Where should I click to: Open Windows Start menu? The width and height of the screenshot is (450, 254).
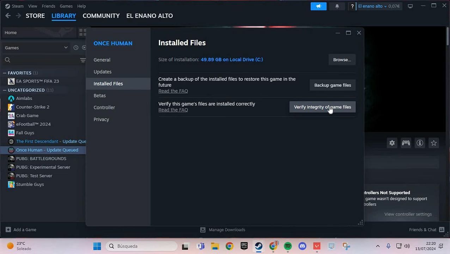97,246
